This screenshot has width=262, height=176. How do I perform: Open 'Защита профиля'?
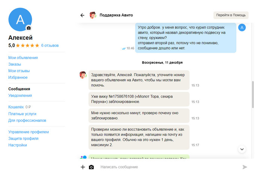[23, 139]
